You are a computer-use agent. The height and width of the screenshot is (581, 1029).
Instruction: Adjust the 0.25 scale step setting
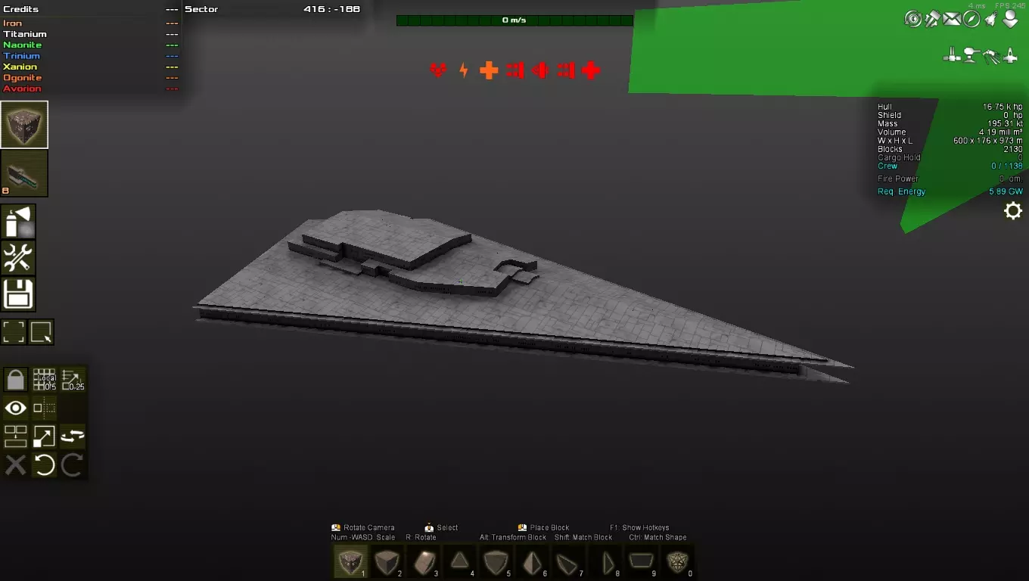(73, 379)
